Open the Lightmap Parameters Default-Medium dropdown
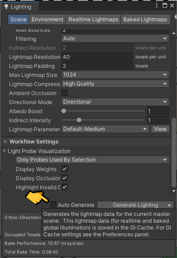The height and width of the screenshot is (258, 177). [105, 129]
